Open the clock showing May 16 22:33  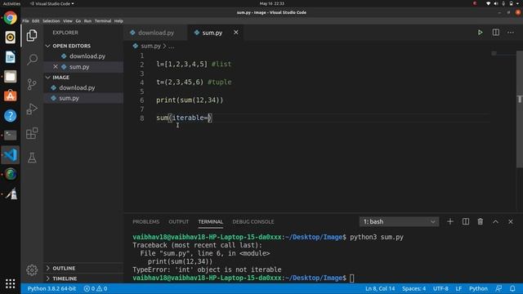point(272,3)
